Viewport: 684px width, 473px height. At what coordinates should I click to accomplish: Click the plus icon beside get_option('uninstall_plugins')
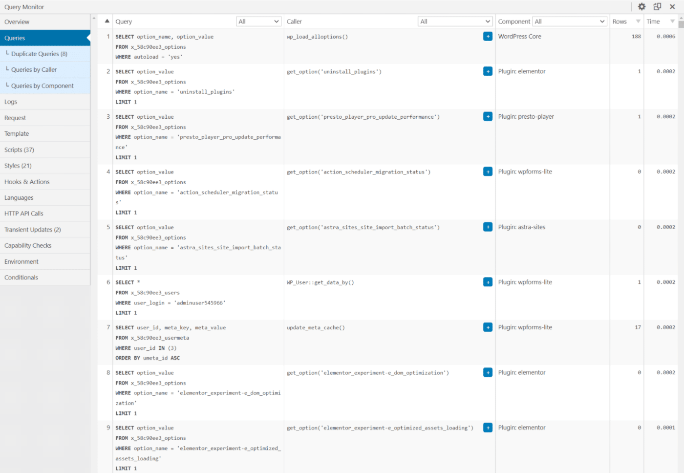tap(488, 71)
